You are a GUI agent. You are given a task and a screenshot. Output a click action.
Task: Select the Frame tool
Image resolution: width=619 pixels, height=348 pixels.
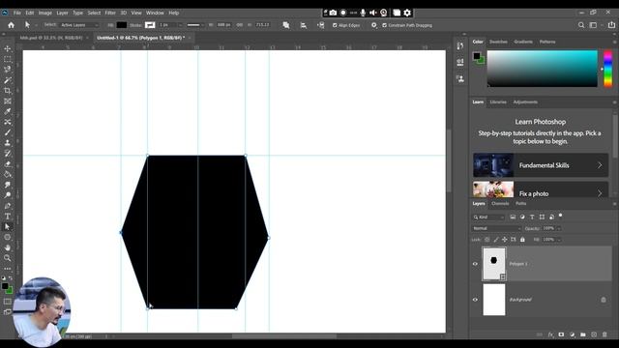click(x=8, y=101)
